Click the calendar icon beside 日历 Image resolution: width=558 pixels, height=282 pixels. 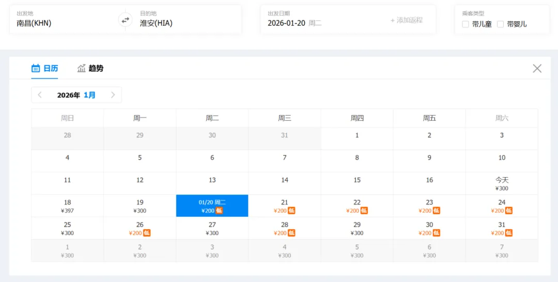(x=36, y=68)
